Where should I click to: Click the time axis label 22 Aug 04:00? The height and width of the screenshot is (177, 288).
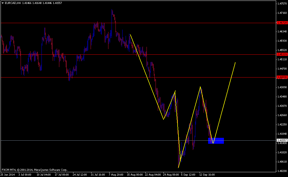(x=153, y=175)
